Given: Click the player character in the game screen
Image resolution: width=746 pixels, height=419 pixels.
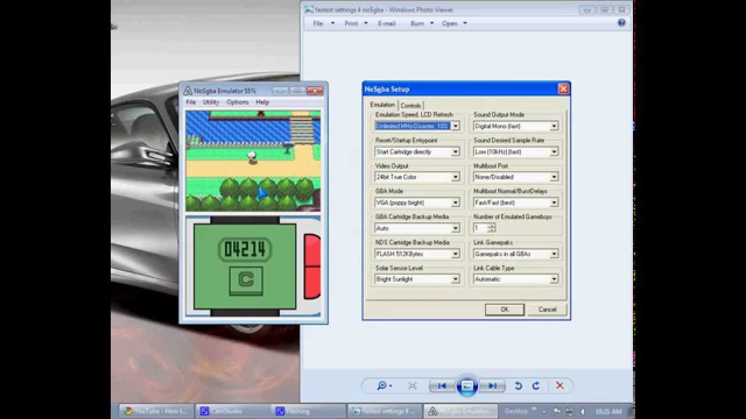Looking at the screenshot, I should coord(252,157).
